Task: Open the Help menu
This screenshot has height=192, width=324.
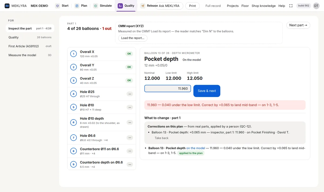Action: [282, 6]
